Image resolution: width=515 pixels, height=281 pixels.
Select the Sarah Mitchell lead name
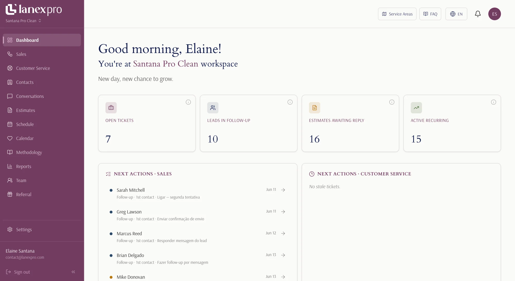point(131,190)
